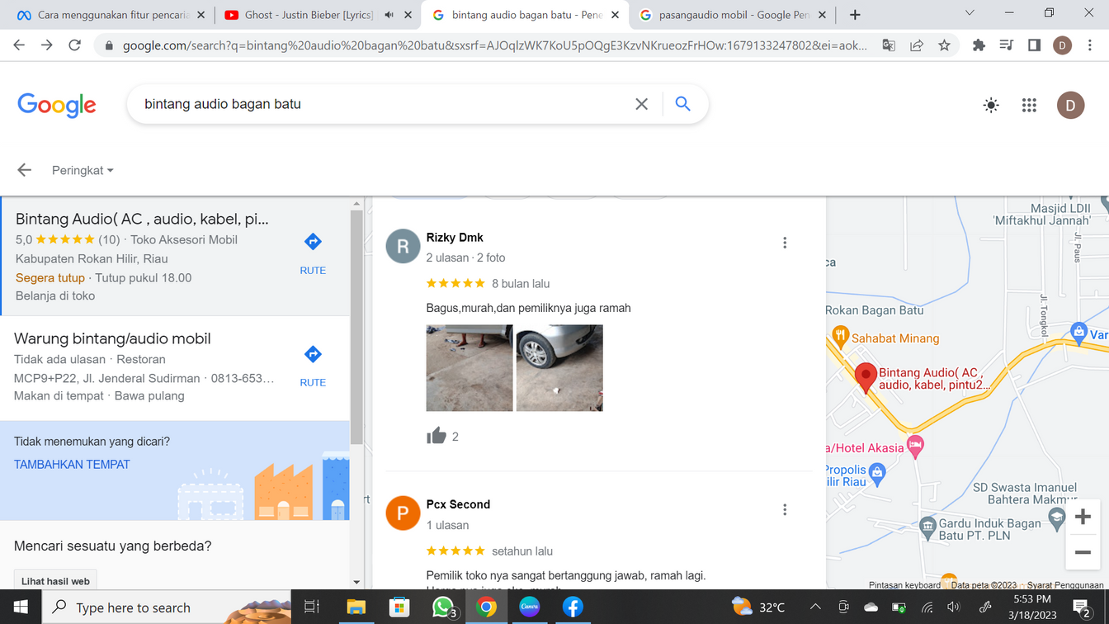Open a new browser tab
Image resolution: width=1109 pixels, height=624 pixels.
click(855, 15)
